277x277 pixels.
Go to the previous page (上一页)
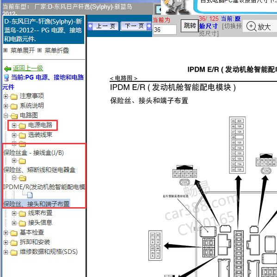pyautogui.click(x=103, y=26)
